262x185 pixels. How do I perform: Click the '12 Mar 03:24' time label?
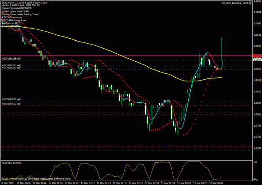[216, 183]
